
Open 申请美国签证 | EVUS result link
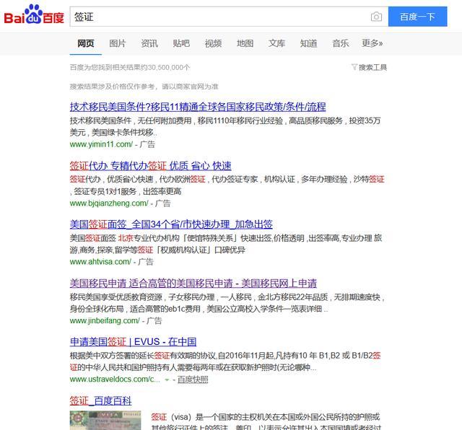click(x=133, y=342)
